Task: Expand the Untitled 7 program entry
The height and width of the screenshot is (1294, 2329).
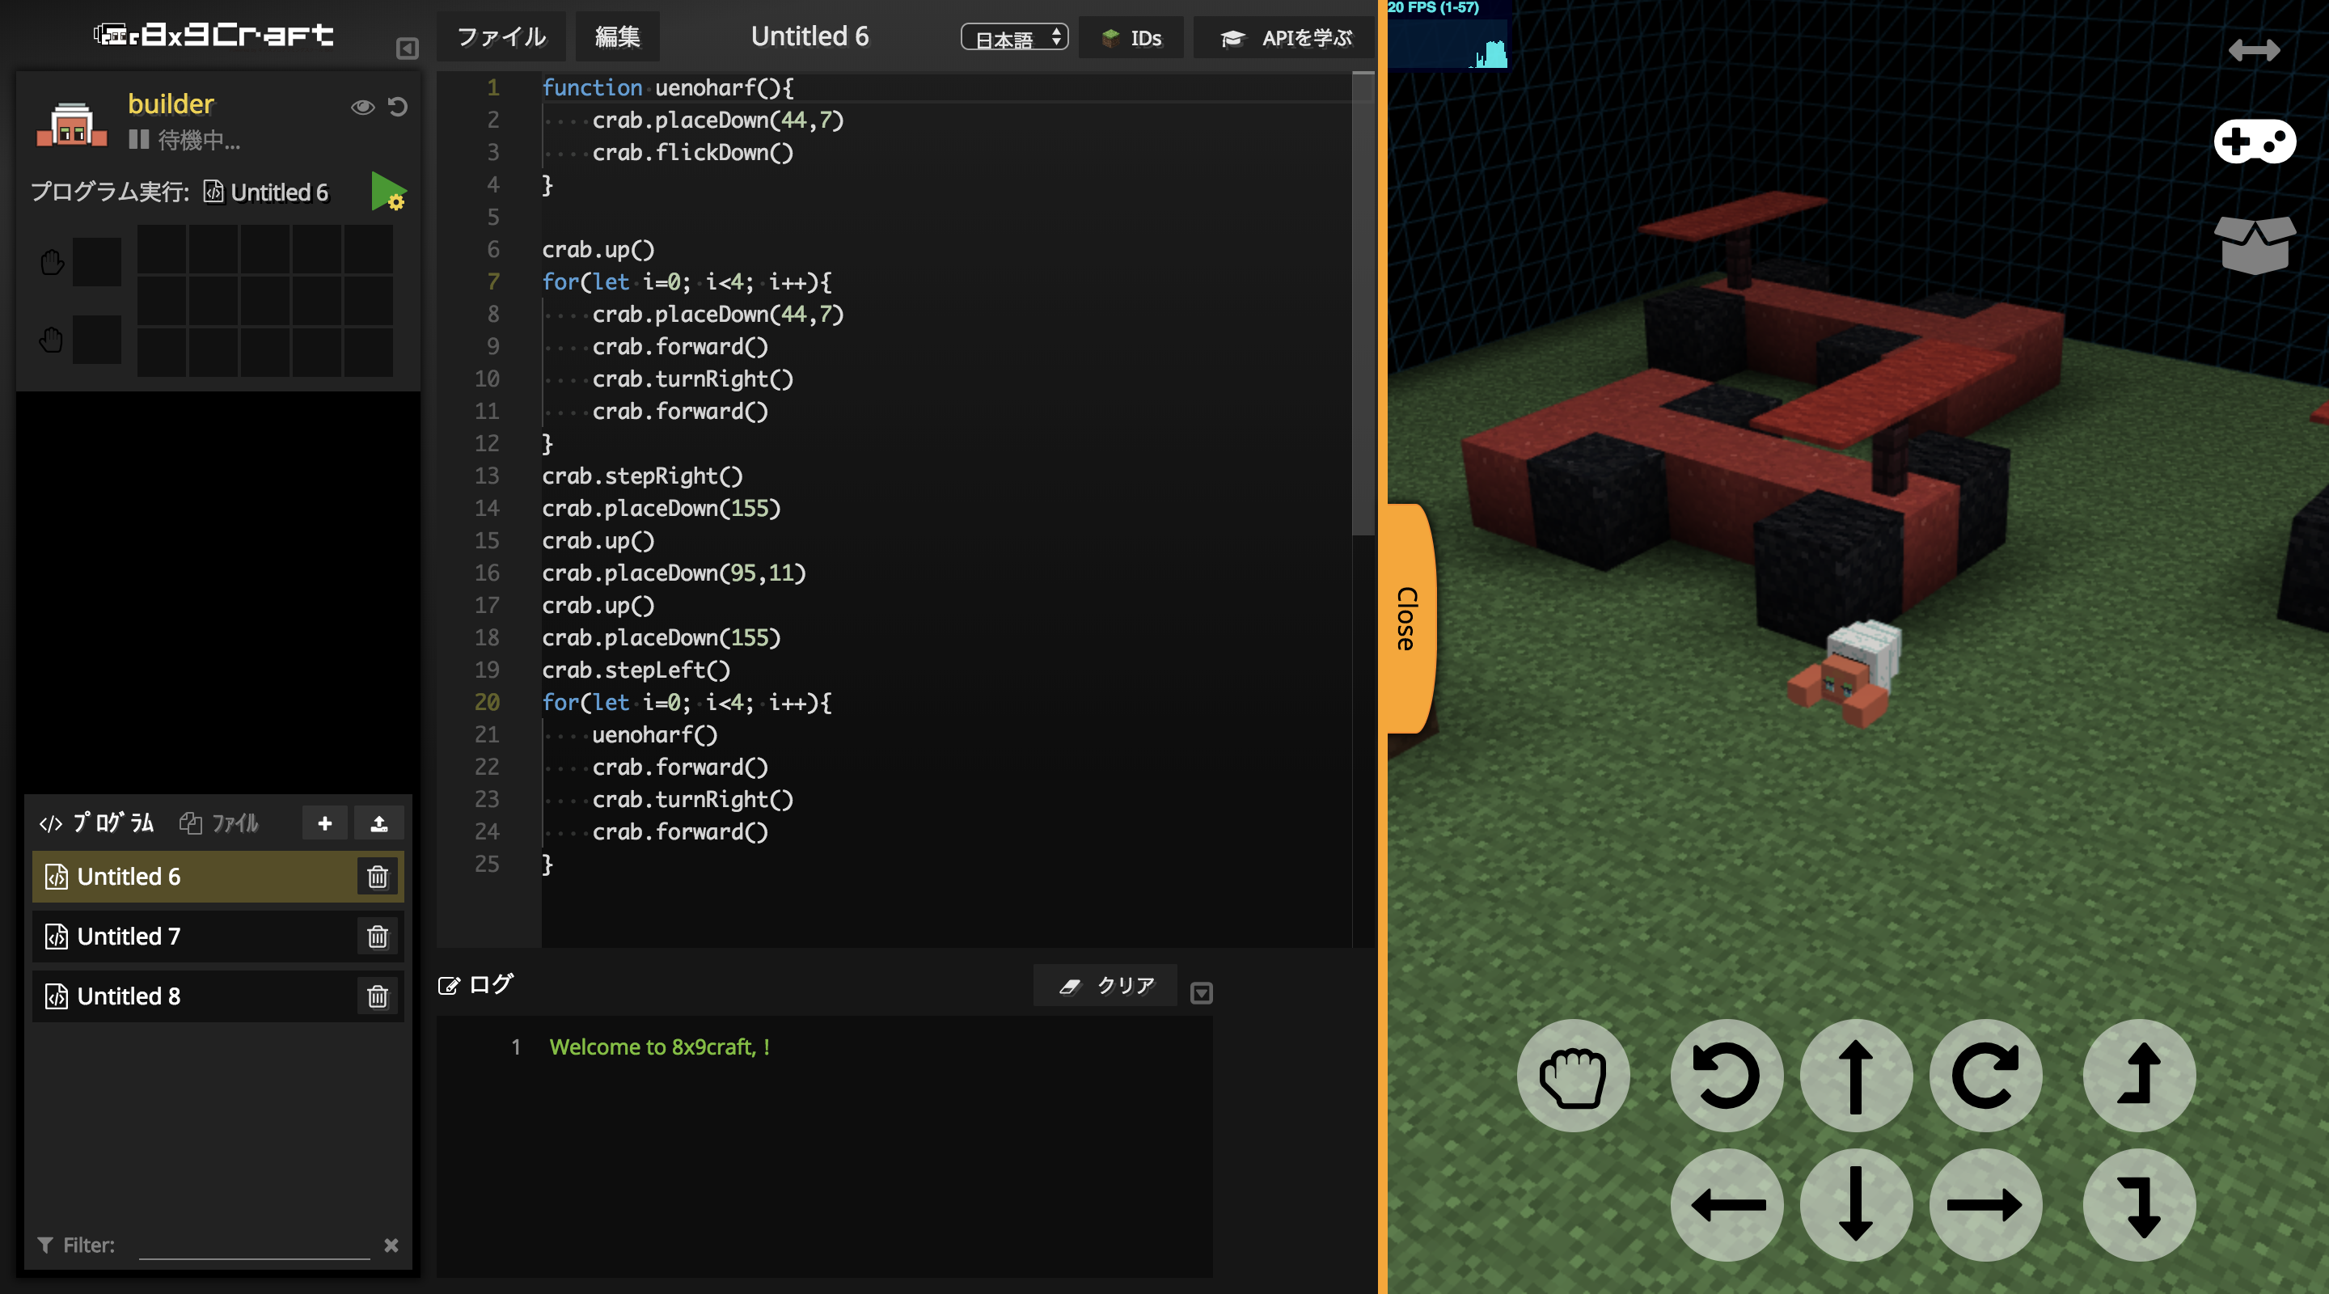Action: [x=191, y=936]
